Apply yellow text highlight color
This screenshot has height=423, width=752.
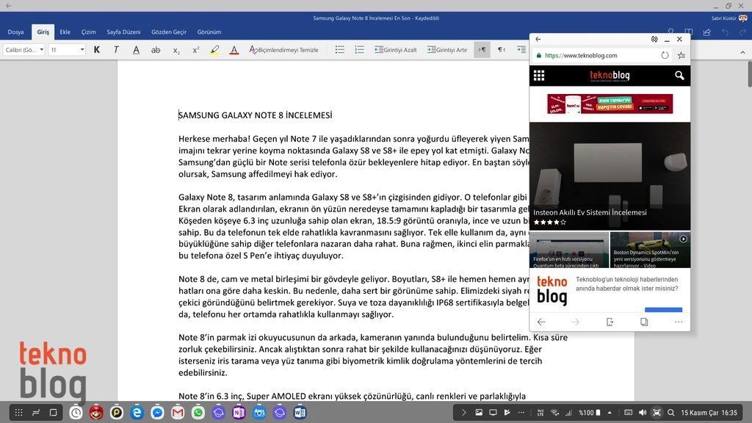point(214,50)
